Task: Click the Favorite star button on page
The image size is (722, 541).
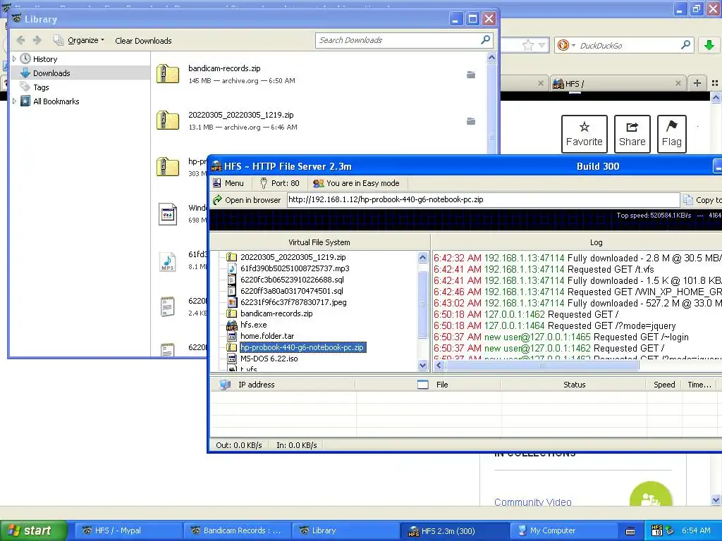Action: (x=585, y=134)
